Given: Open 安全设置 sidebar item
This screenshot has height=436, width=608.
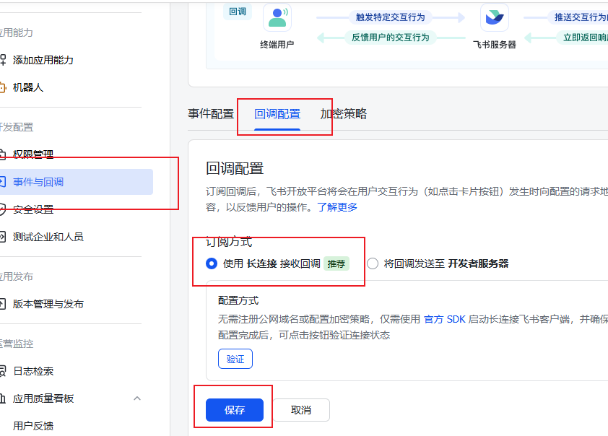Looking at the screenshot, I should tap(33, 209).
